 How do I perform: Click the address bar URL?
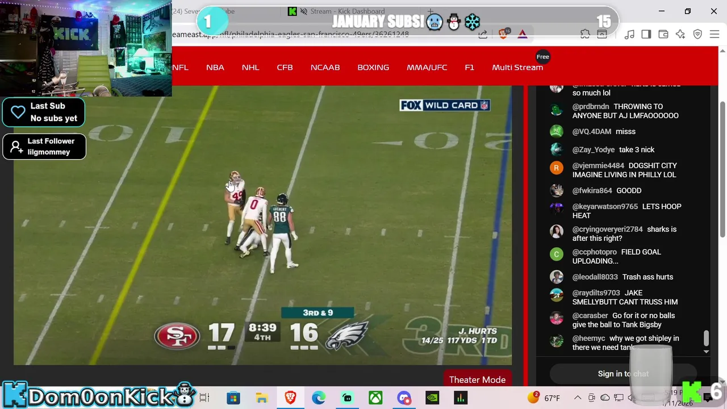(290, 35)
